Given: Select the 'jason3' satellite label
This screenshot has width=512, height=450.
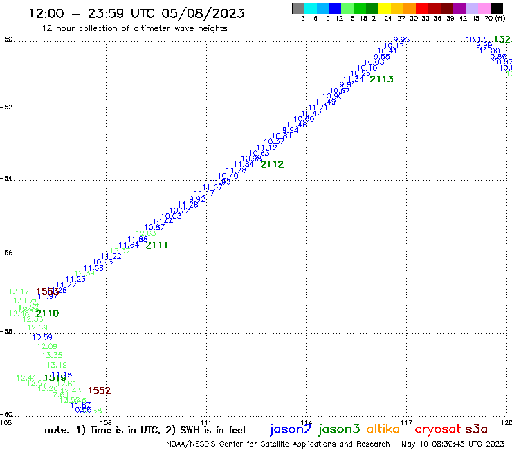Looking at the screenshot, I should click(339, 429).
